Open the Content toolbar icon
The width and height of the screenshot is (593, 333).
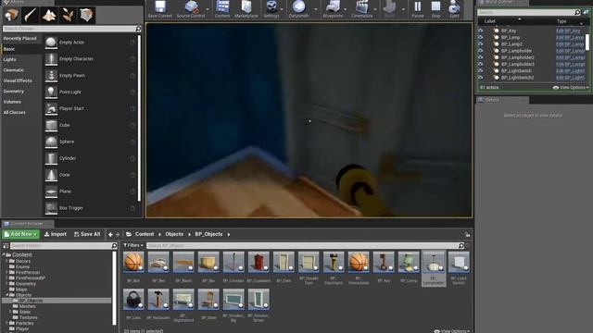(x=222, y=6)
